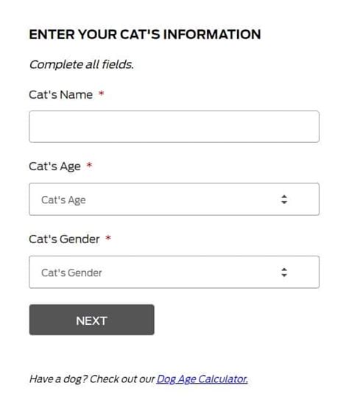Image resolution: width=349 pixels, height=414 pixels.
Task: Click the "Cat's Gender" field label
Action: [x=64, y=239]
